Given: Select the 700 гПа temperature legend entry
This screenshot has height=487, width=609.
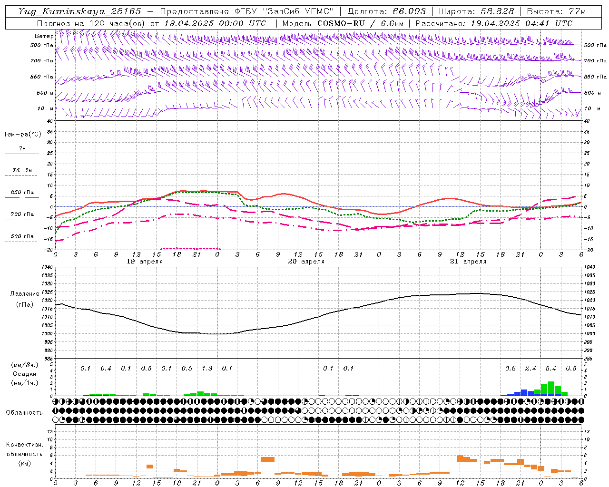Looking at the screenshot, I should click(22, 214).
